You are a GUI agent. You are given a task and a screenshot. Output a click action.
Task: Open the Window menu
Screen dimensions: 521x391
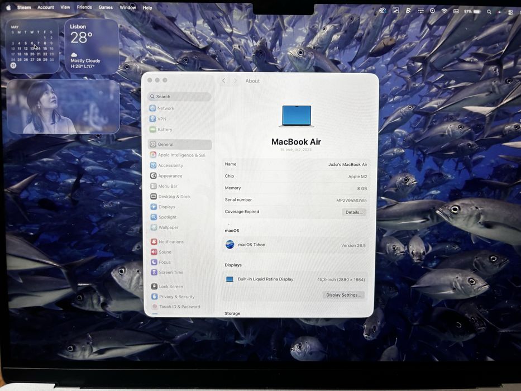click(x=127, y=7)
